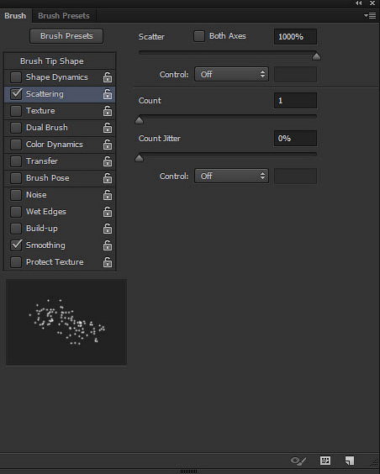Click the Count value field
Viewport: 380px width, 474px height.
295,101
